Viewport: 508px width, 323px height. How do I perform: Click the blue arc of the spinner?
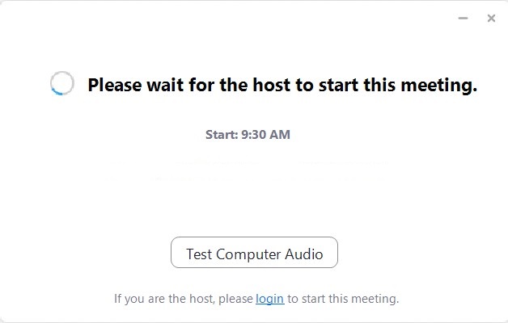57,92
